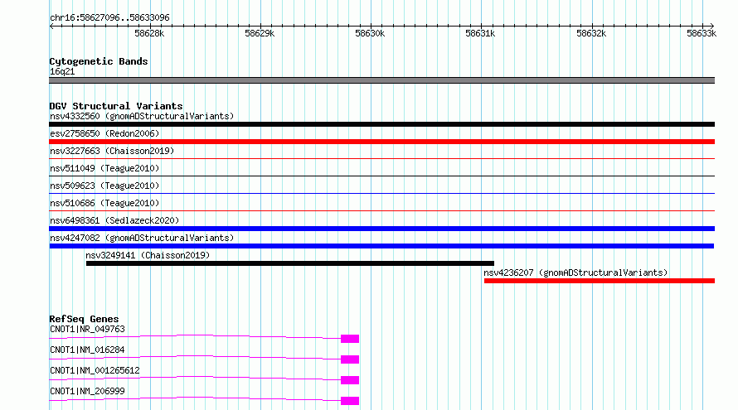Screen dimensions: 738x410
Task: Select the nsv510686 (Teague2010) label
Action: point(104,203)
